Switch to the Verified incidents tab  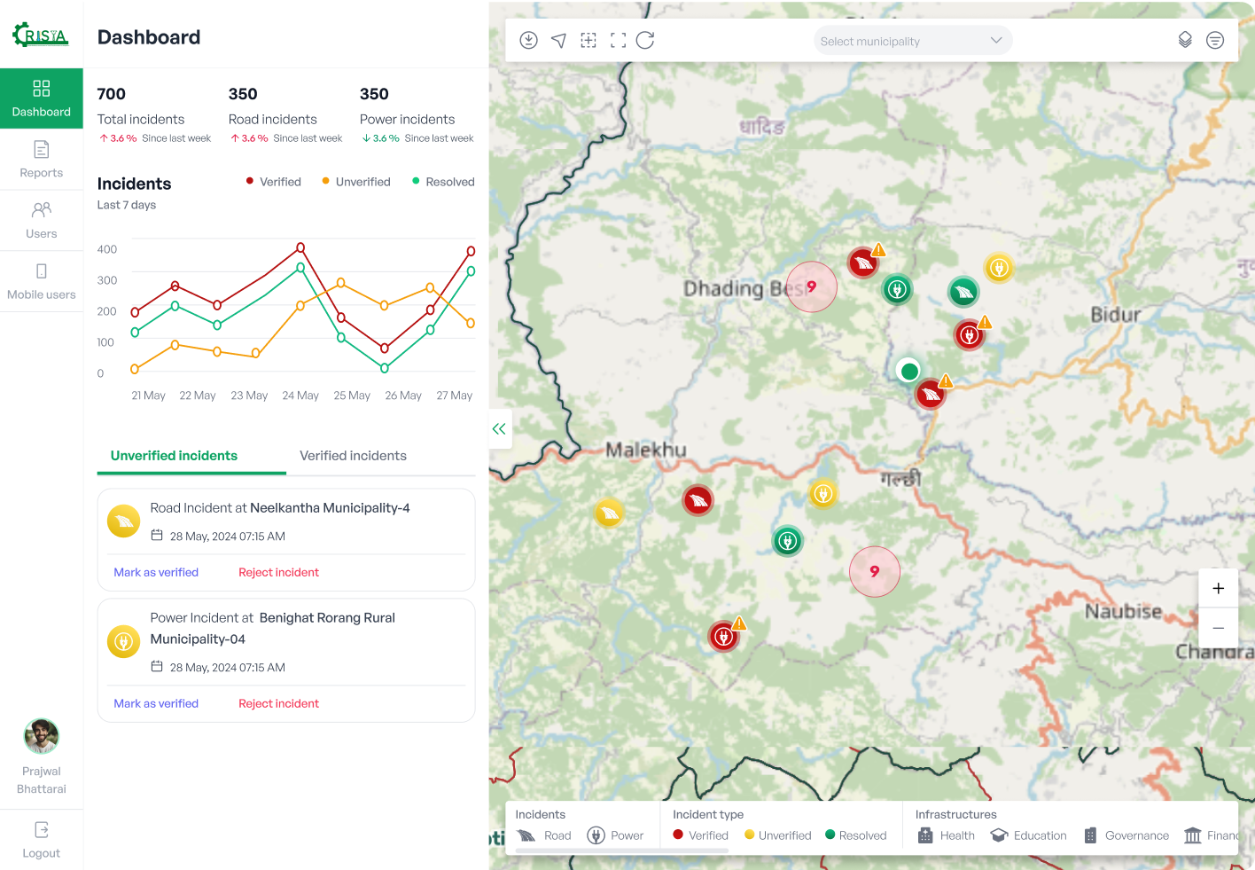(x=353, y=456)
